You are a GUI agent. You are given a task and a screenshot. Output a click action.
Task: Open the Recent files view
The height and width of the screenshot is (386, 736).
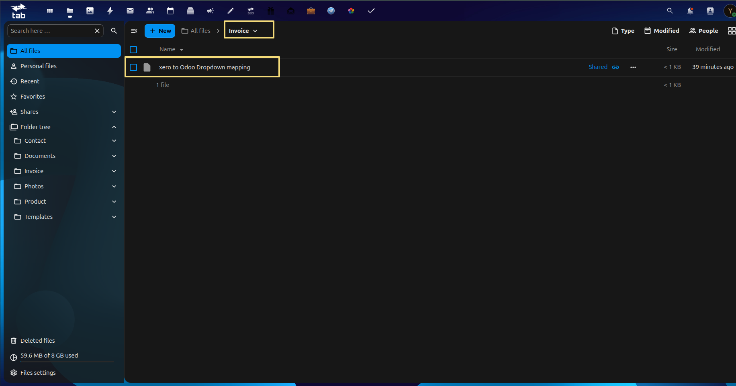[x=64, y=81]
